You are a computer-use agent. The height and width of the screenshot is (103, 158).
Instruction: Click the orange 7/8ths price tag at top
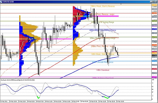coord(154,5)
